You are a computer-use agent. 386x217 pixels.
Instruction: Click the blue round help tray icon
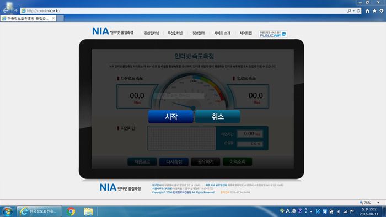point(300,211)
